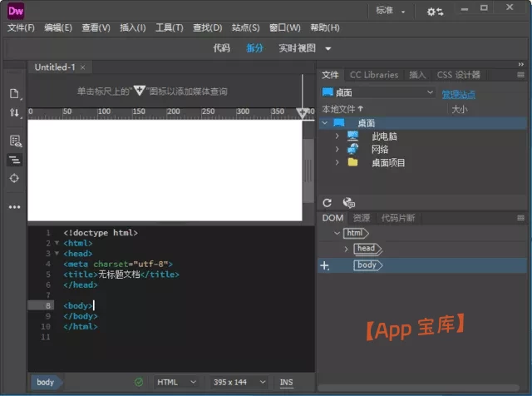Viewport: 532px width, 396px height.
Task: Sort by 本地文件 column header
Action: (342, 109)
